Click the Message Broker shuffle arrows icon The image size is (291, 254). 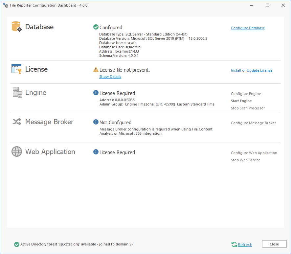tap(17, 122)
